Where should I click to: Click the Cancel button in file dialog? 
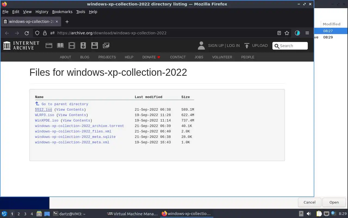pyautogui.click(x=309, y=202)
